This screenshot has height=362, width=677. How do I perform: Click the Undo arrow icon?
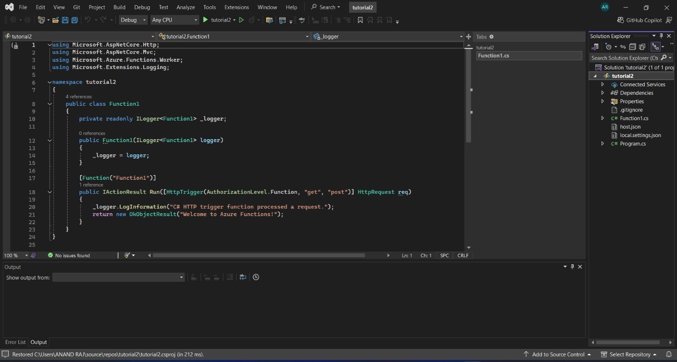click(x=88, y=20)
